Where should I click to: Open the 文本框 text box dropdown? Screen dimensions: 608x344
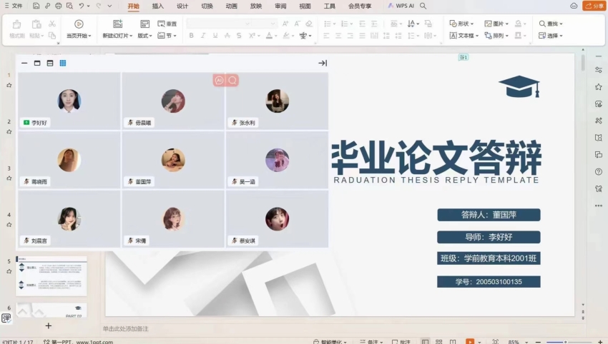point(464,36)
